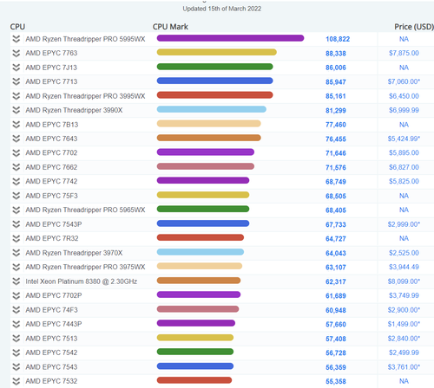Expand chevron for Intel Xeon Platinum 8380
The image size is (434, 388).
[x=16, y=281]
